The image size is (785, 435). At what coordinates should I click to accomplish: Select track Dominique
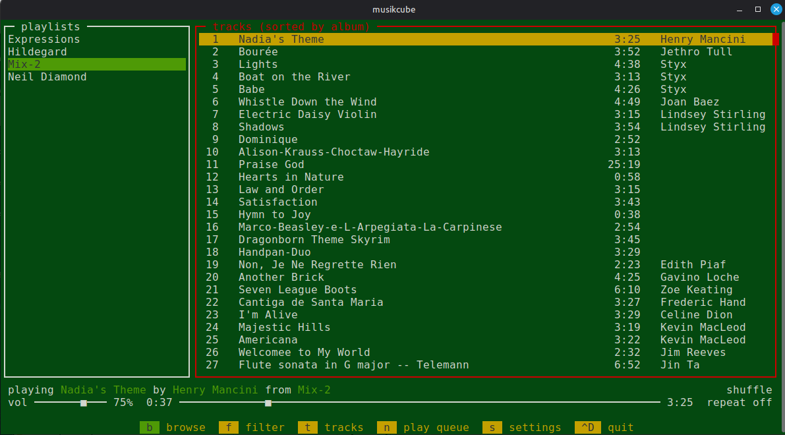pos(486,140)
